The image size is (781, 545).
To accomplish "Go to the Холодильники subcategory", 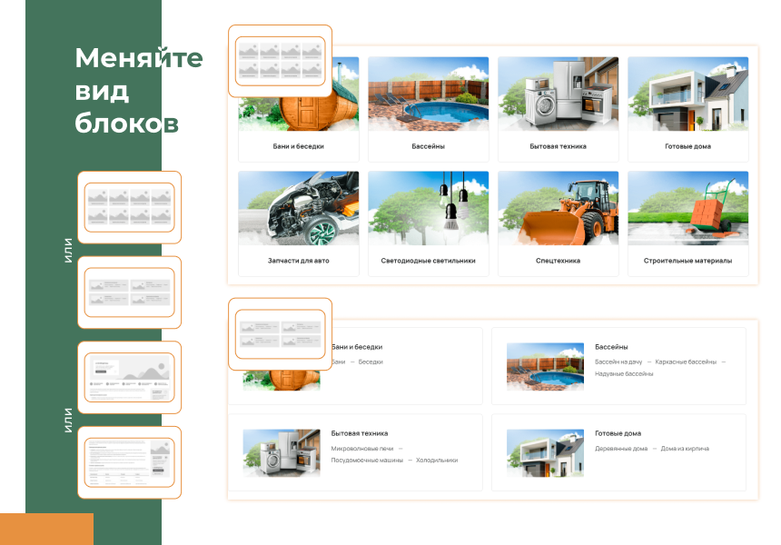I will pos(437,461).
